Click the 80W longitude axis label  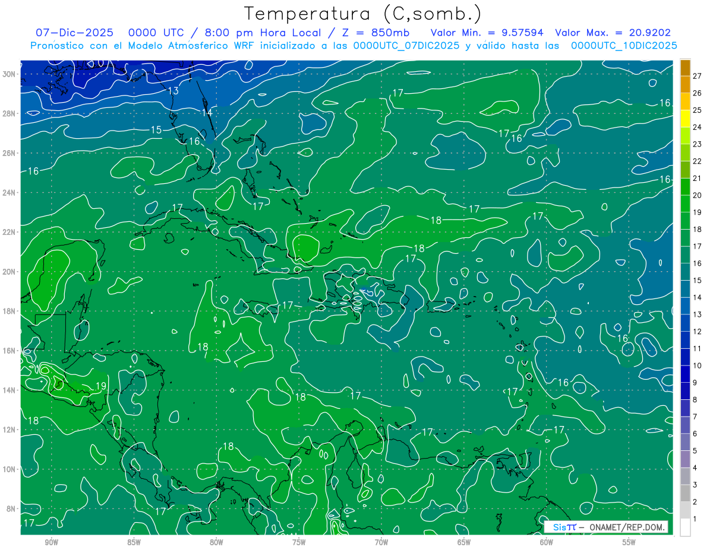point(216,542)
